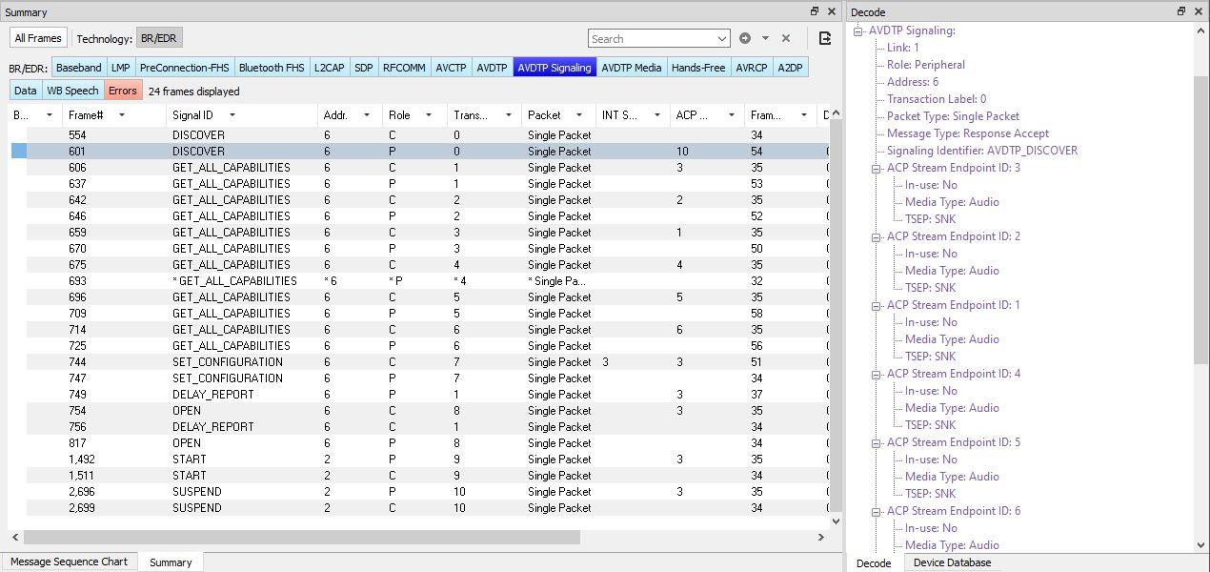
Task: Switch to the Device Database tab
Action: pyautogui.click(x=952, y=562)
